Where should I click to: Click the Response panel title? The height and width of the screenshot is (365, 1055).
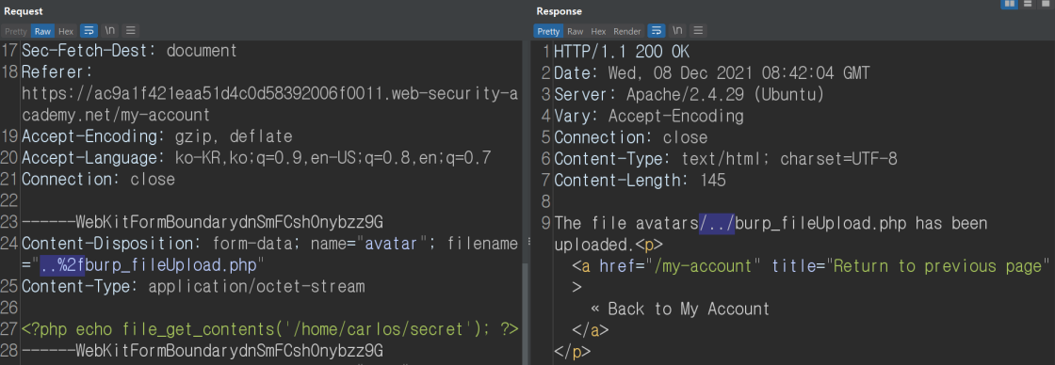[x=560, y=11]
